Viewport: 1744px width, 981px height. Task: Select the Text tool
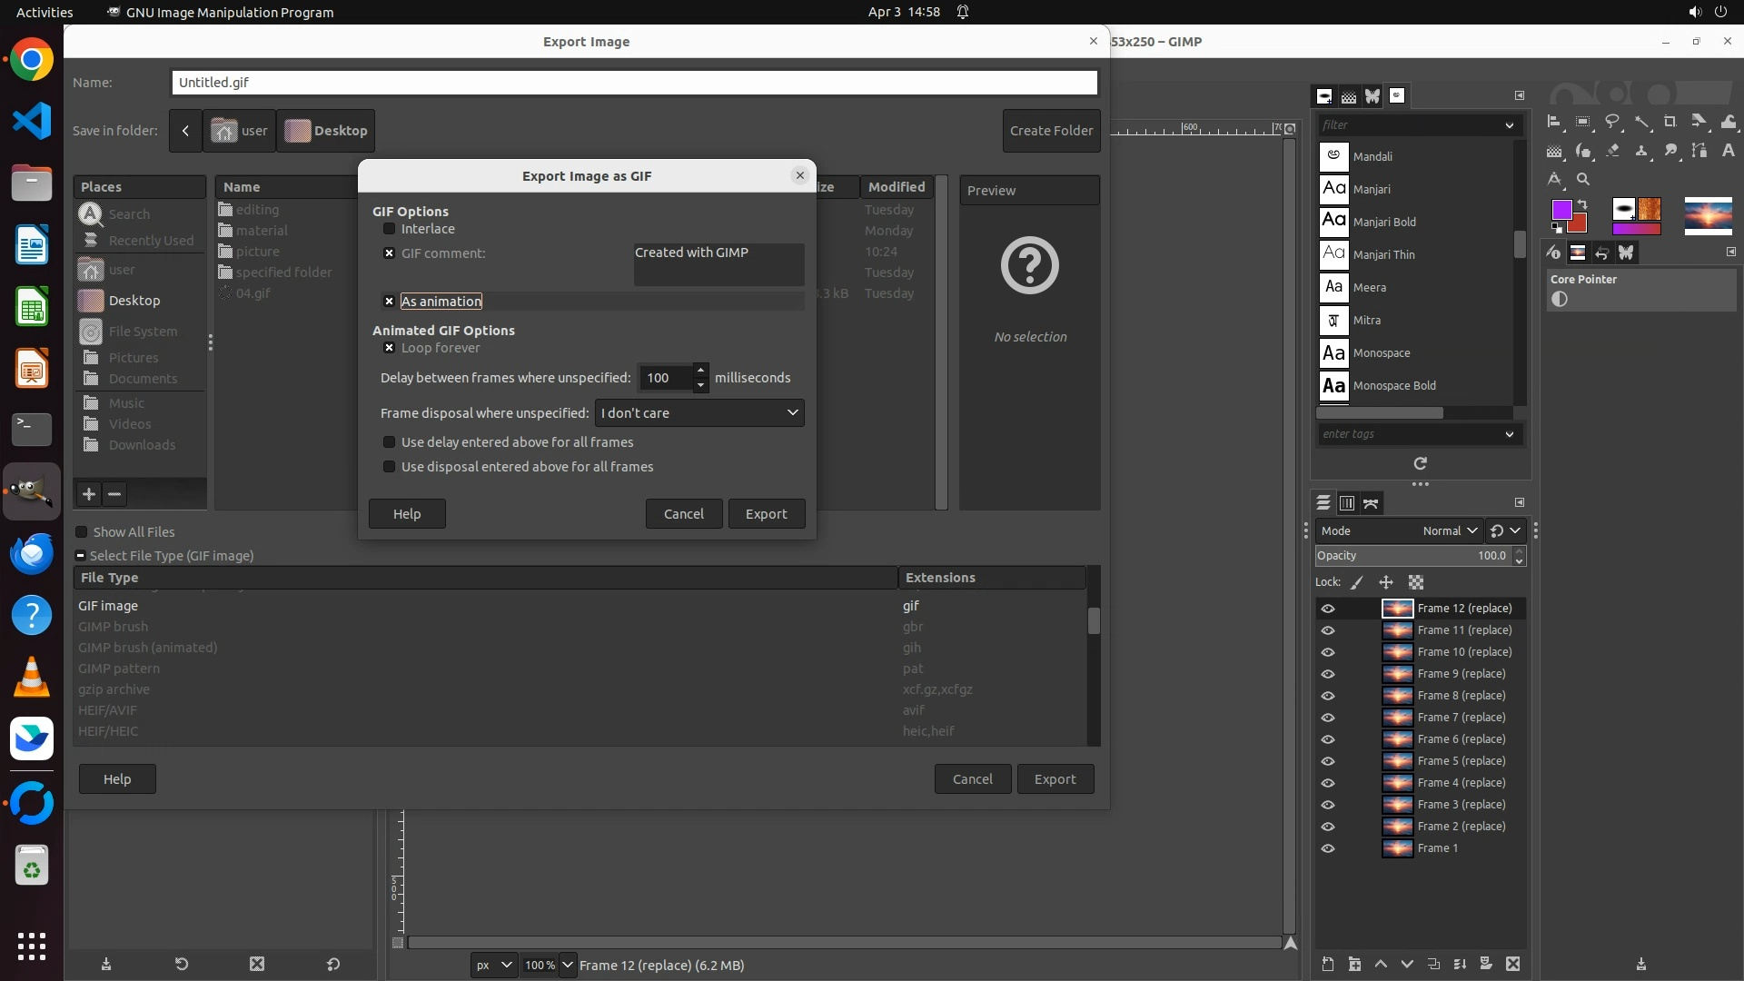[x=1729, y=151]
